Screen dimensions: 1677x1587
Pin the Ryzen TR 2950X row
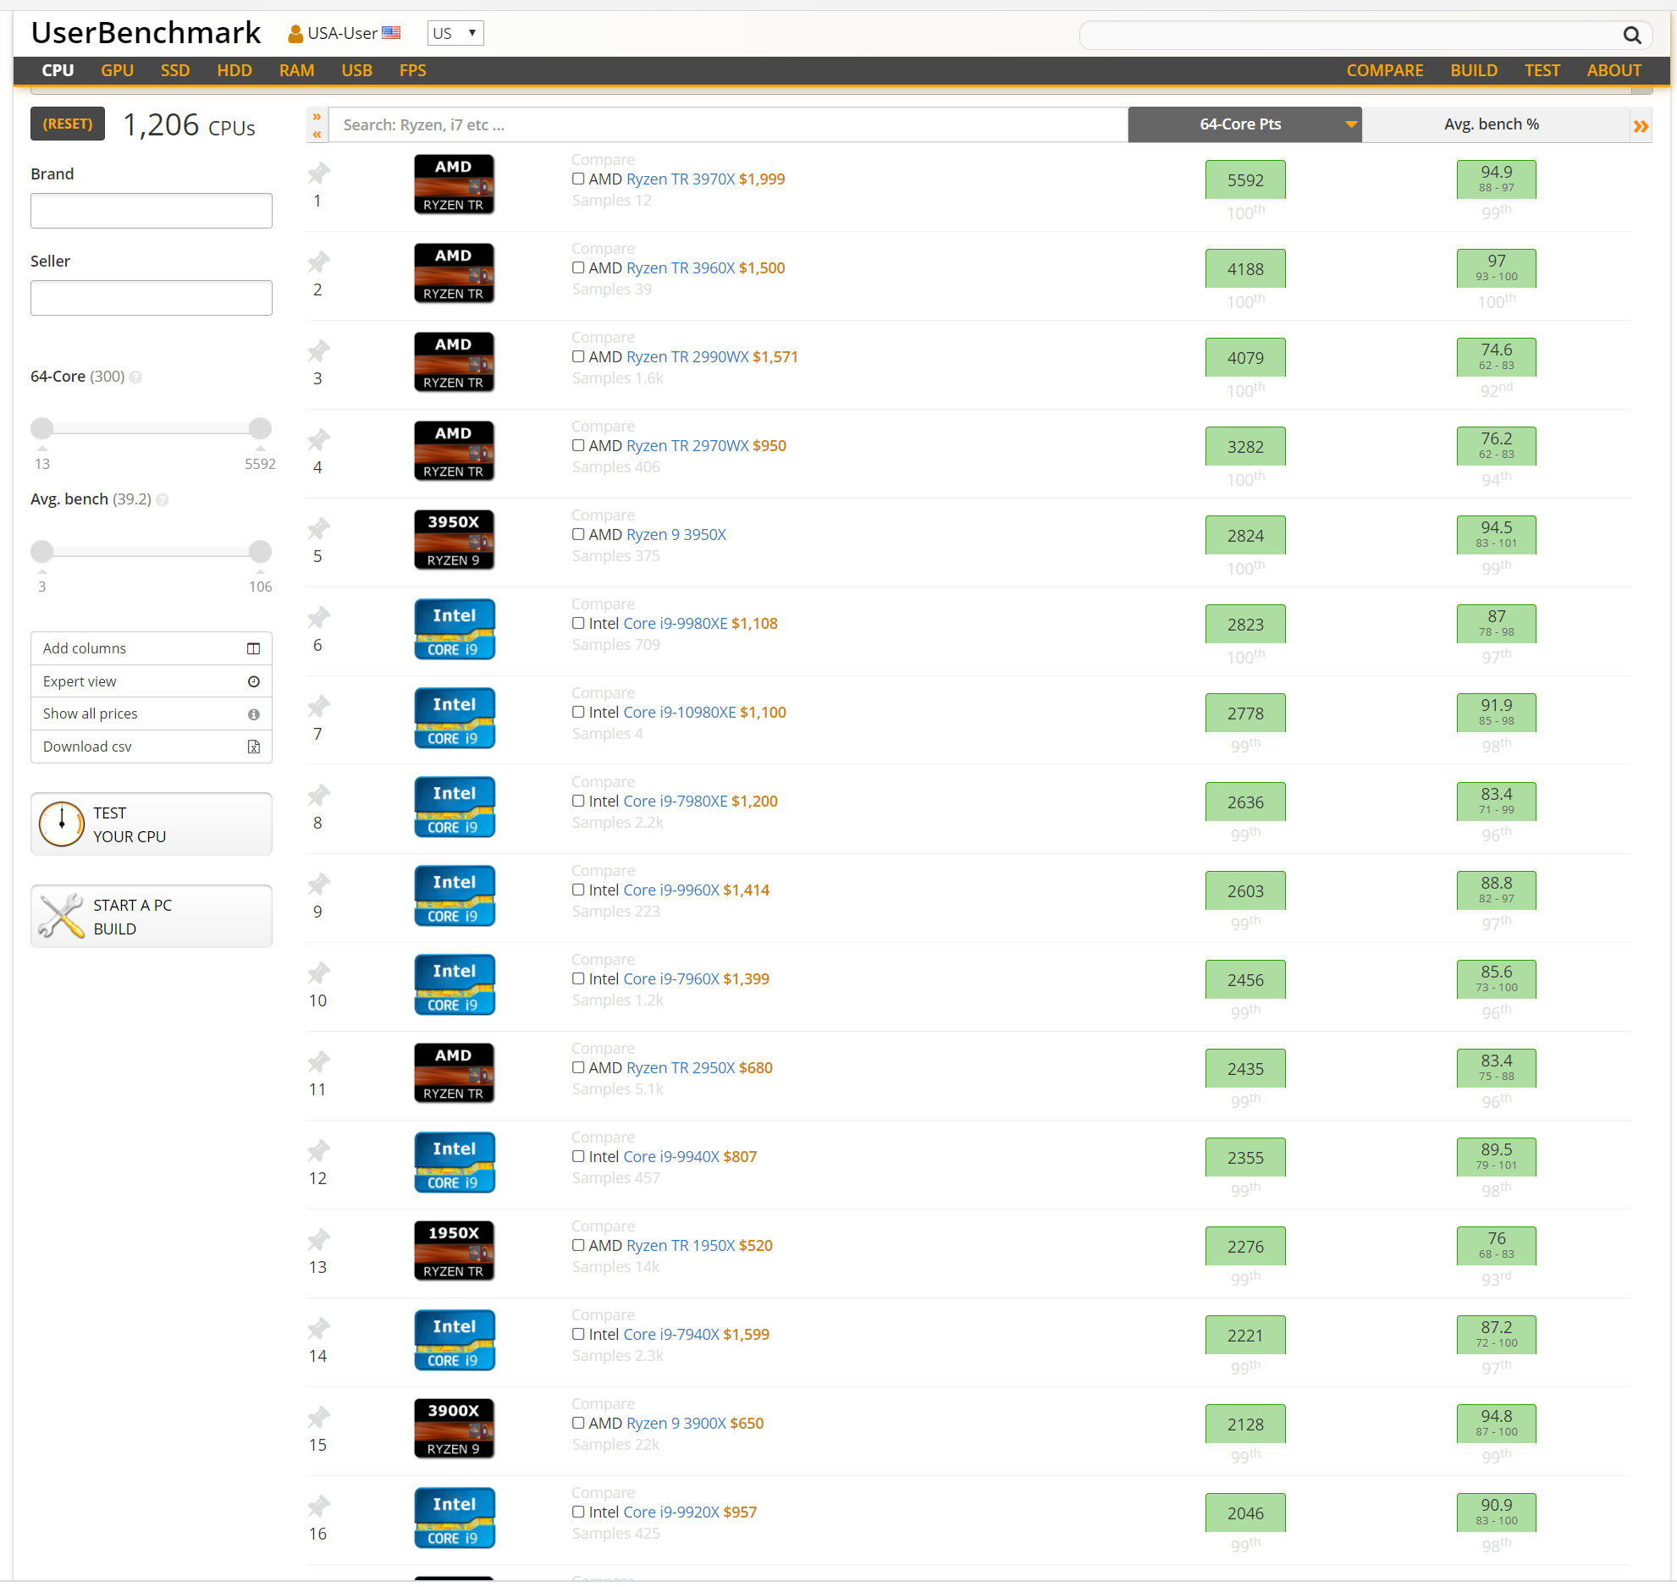click(x=318, y=1062)
